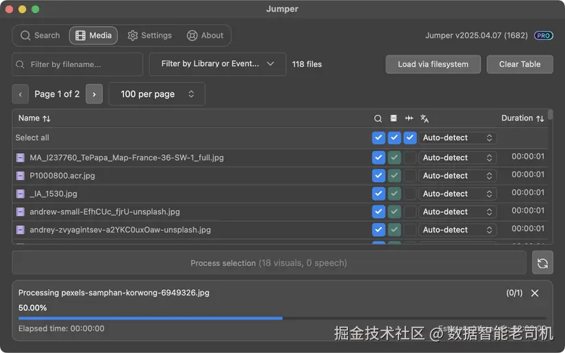Toggle visuals checkbox for P1000800.acr.jpg
Screen dimensions: 565x353
394,176
